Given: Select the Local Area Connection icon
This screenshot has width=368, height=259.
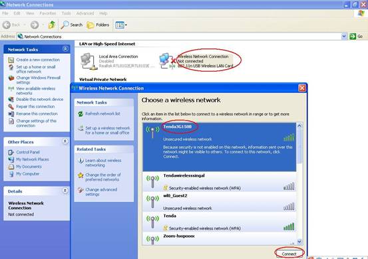Looking at the screenshot, I should point(89,61).
